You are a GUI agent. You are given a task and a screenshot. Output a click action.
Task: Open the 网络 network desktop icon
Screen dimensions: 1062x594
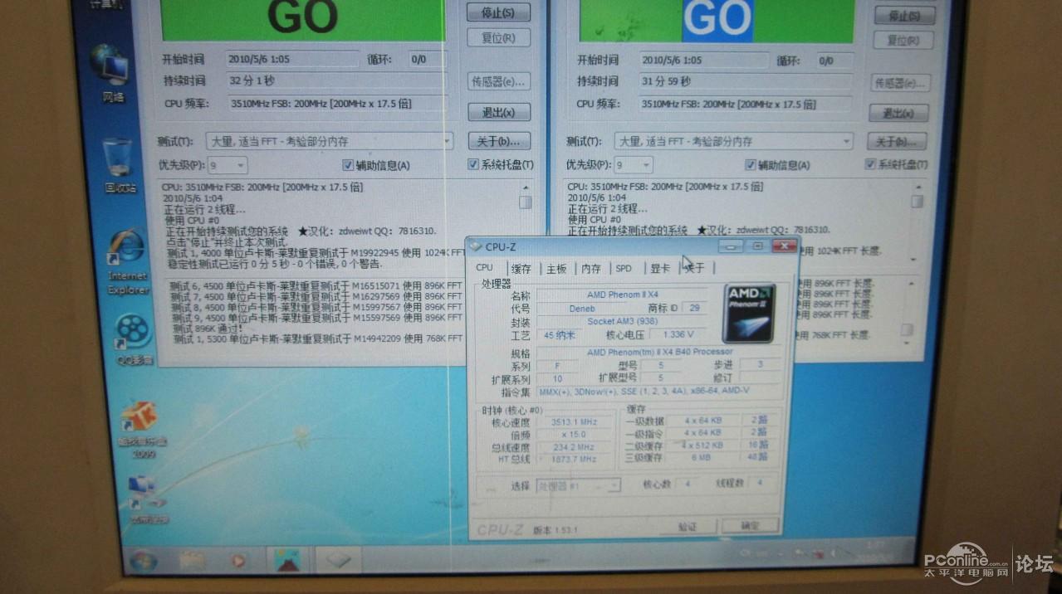point(111,73)
